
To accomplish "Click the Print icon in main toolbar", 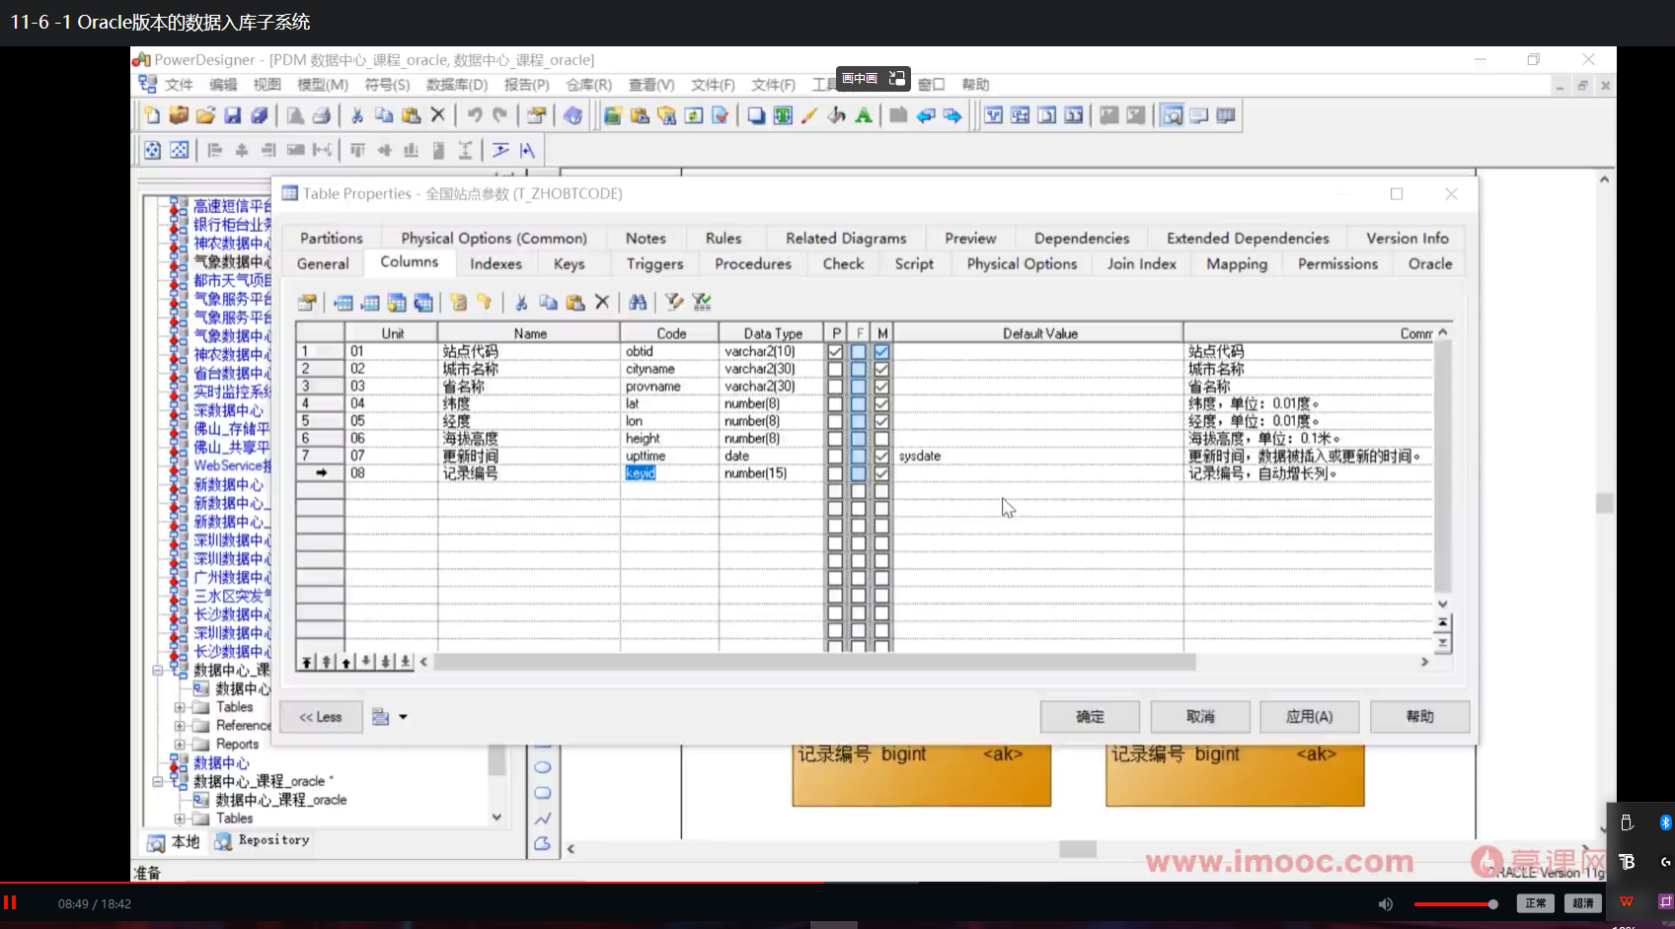I will pos(321,115).
